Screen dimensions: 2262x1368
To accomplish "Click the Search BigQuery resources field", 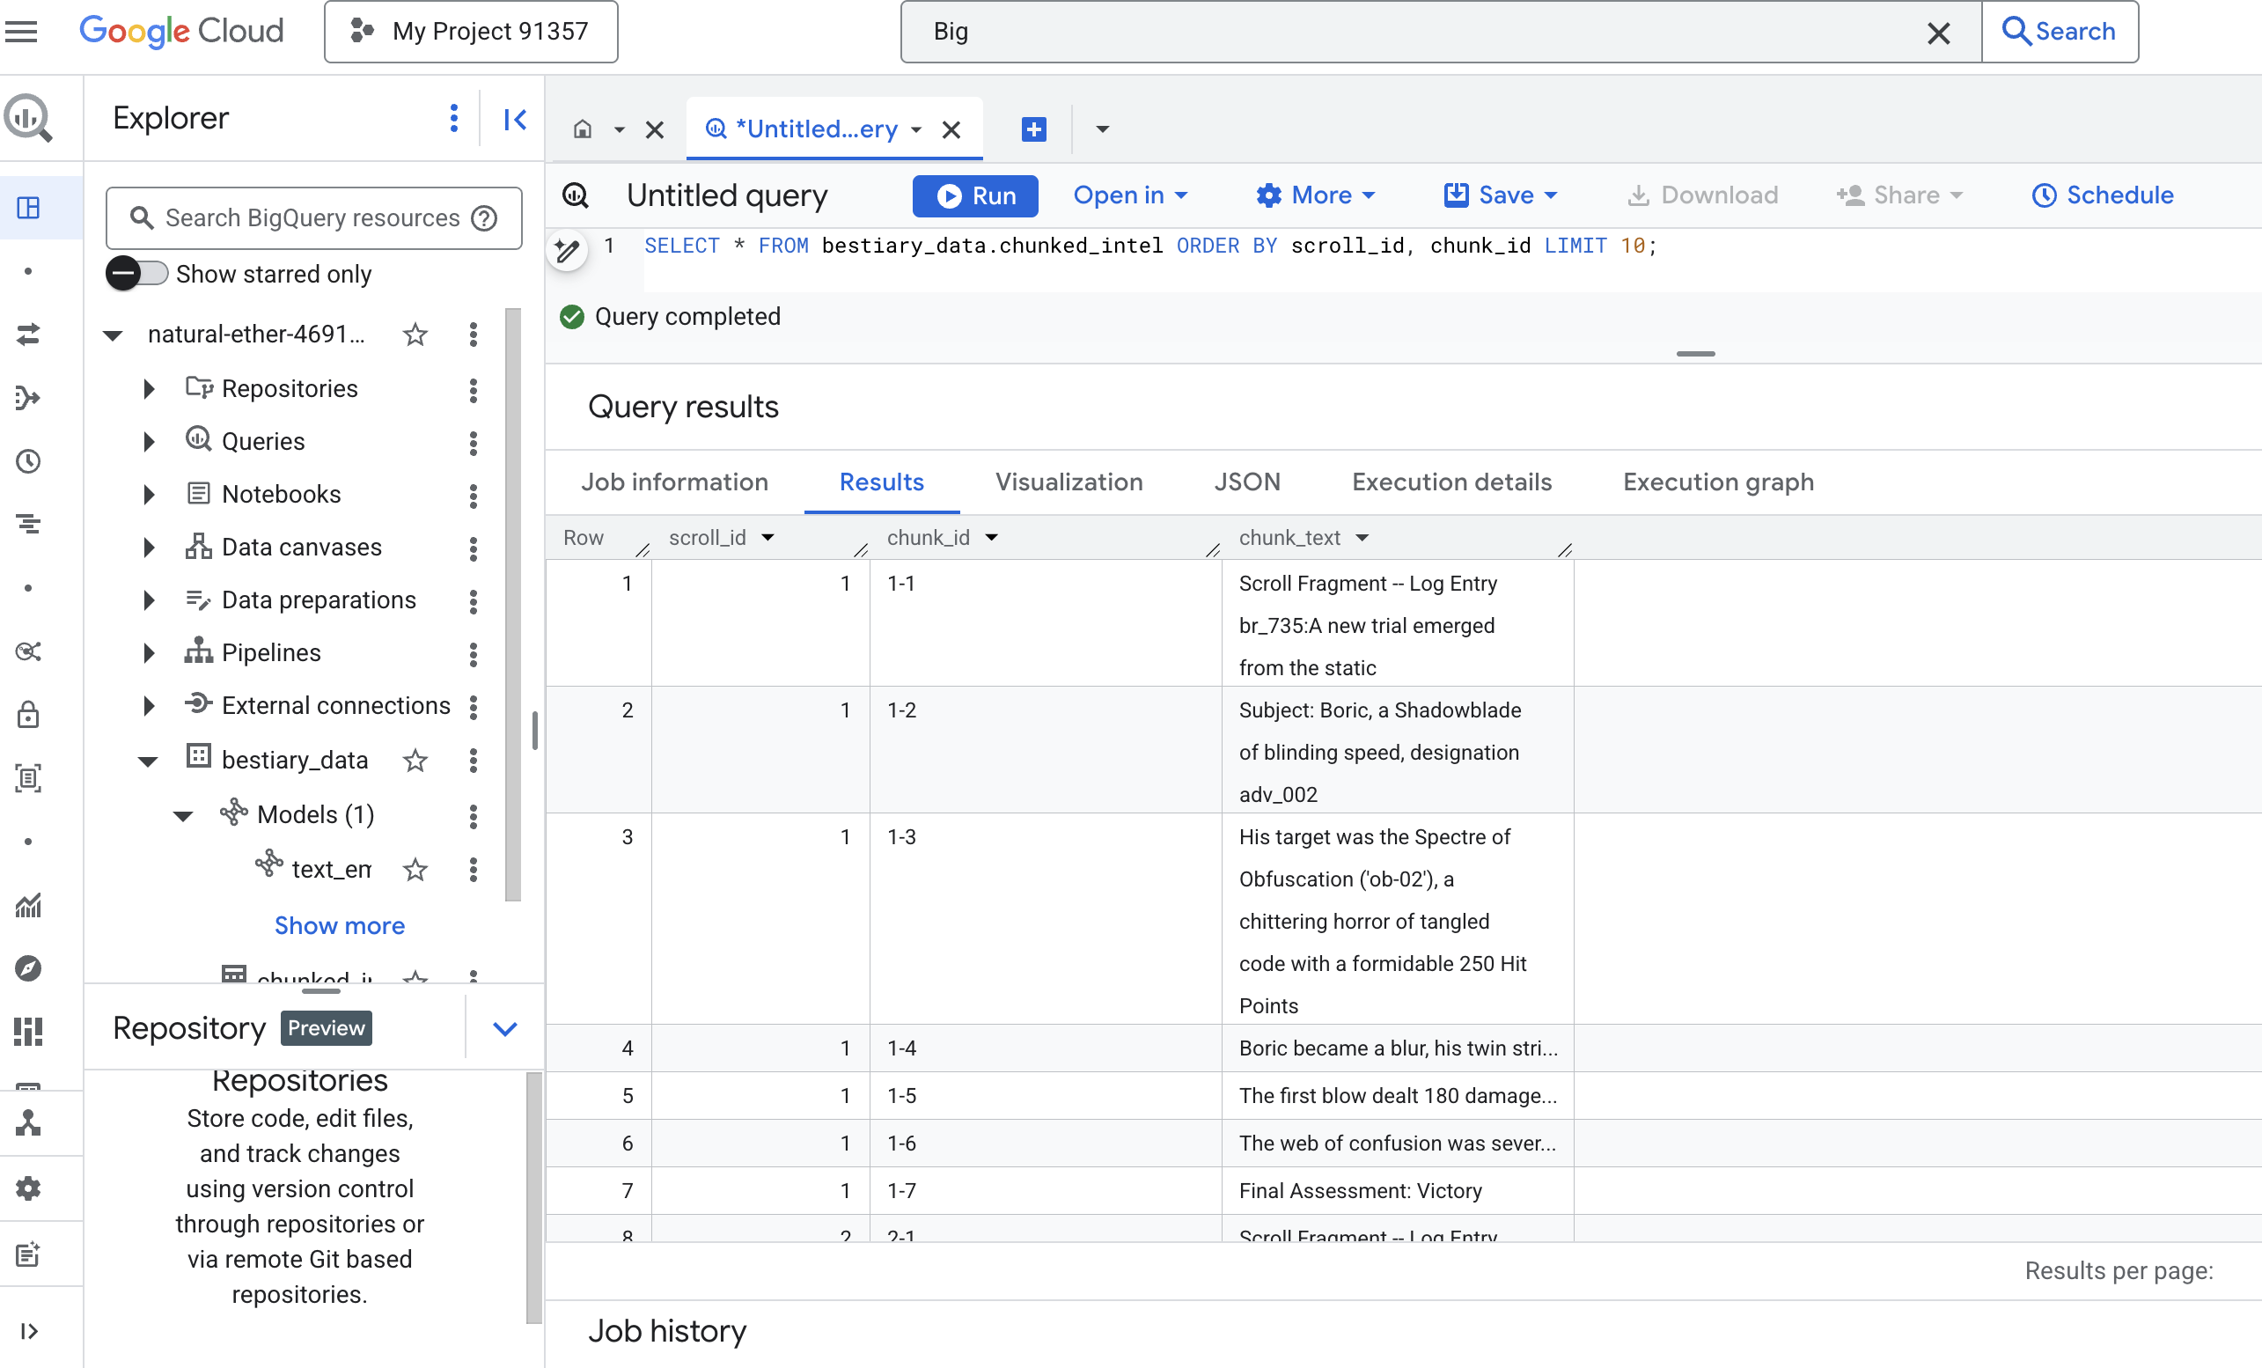I will [312, 218].
